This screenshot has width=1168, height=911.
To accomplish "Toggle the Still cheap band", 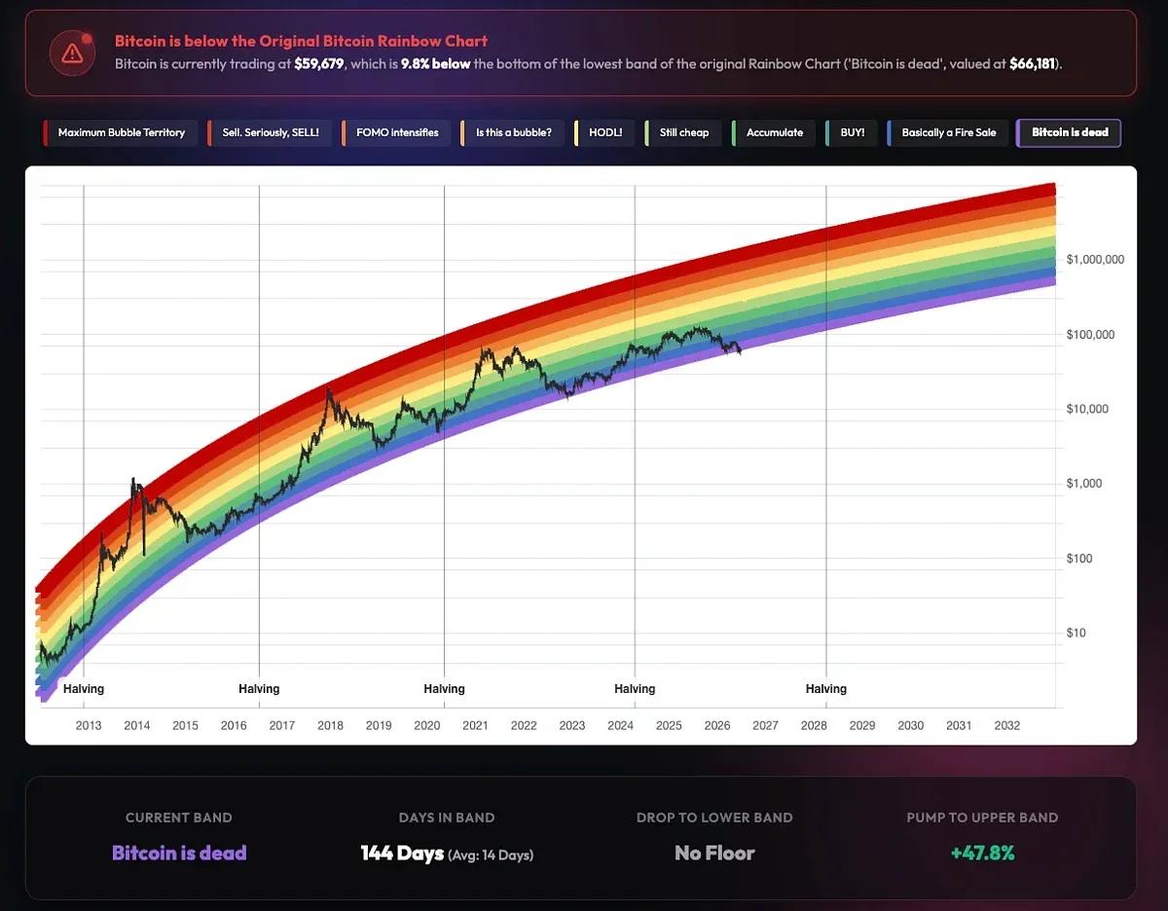I will (x=683, y=132).
